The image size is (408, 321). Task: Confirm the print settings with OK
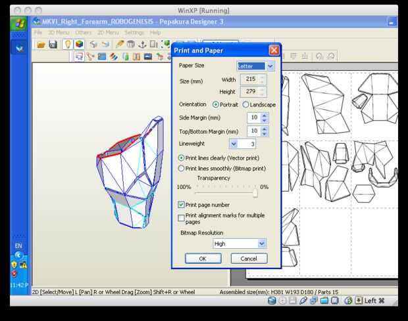point(203,259)
